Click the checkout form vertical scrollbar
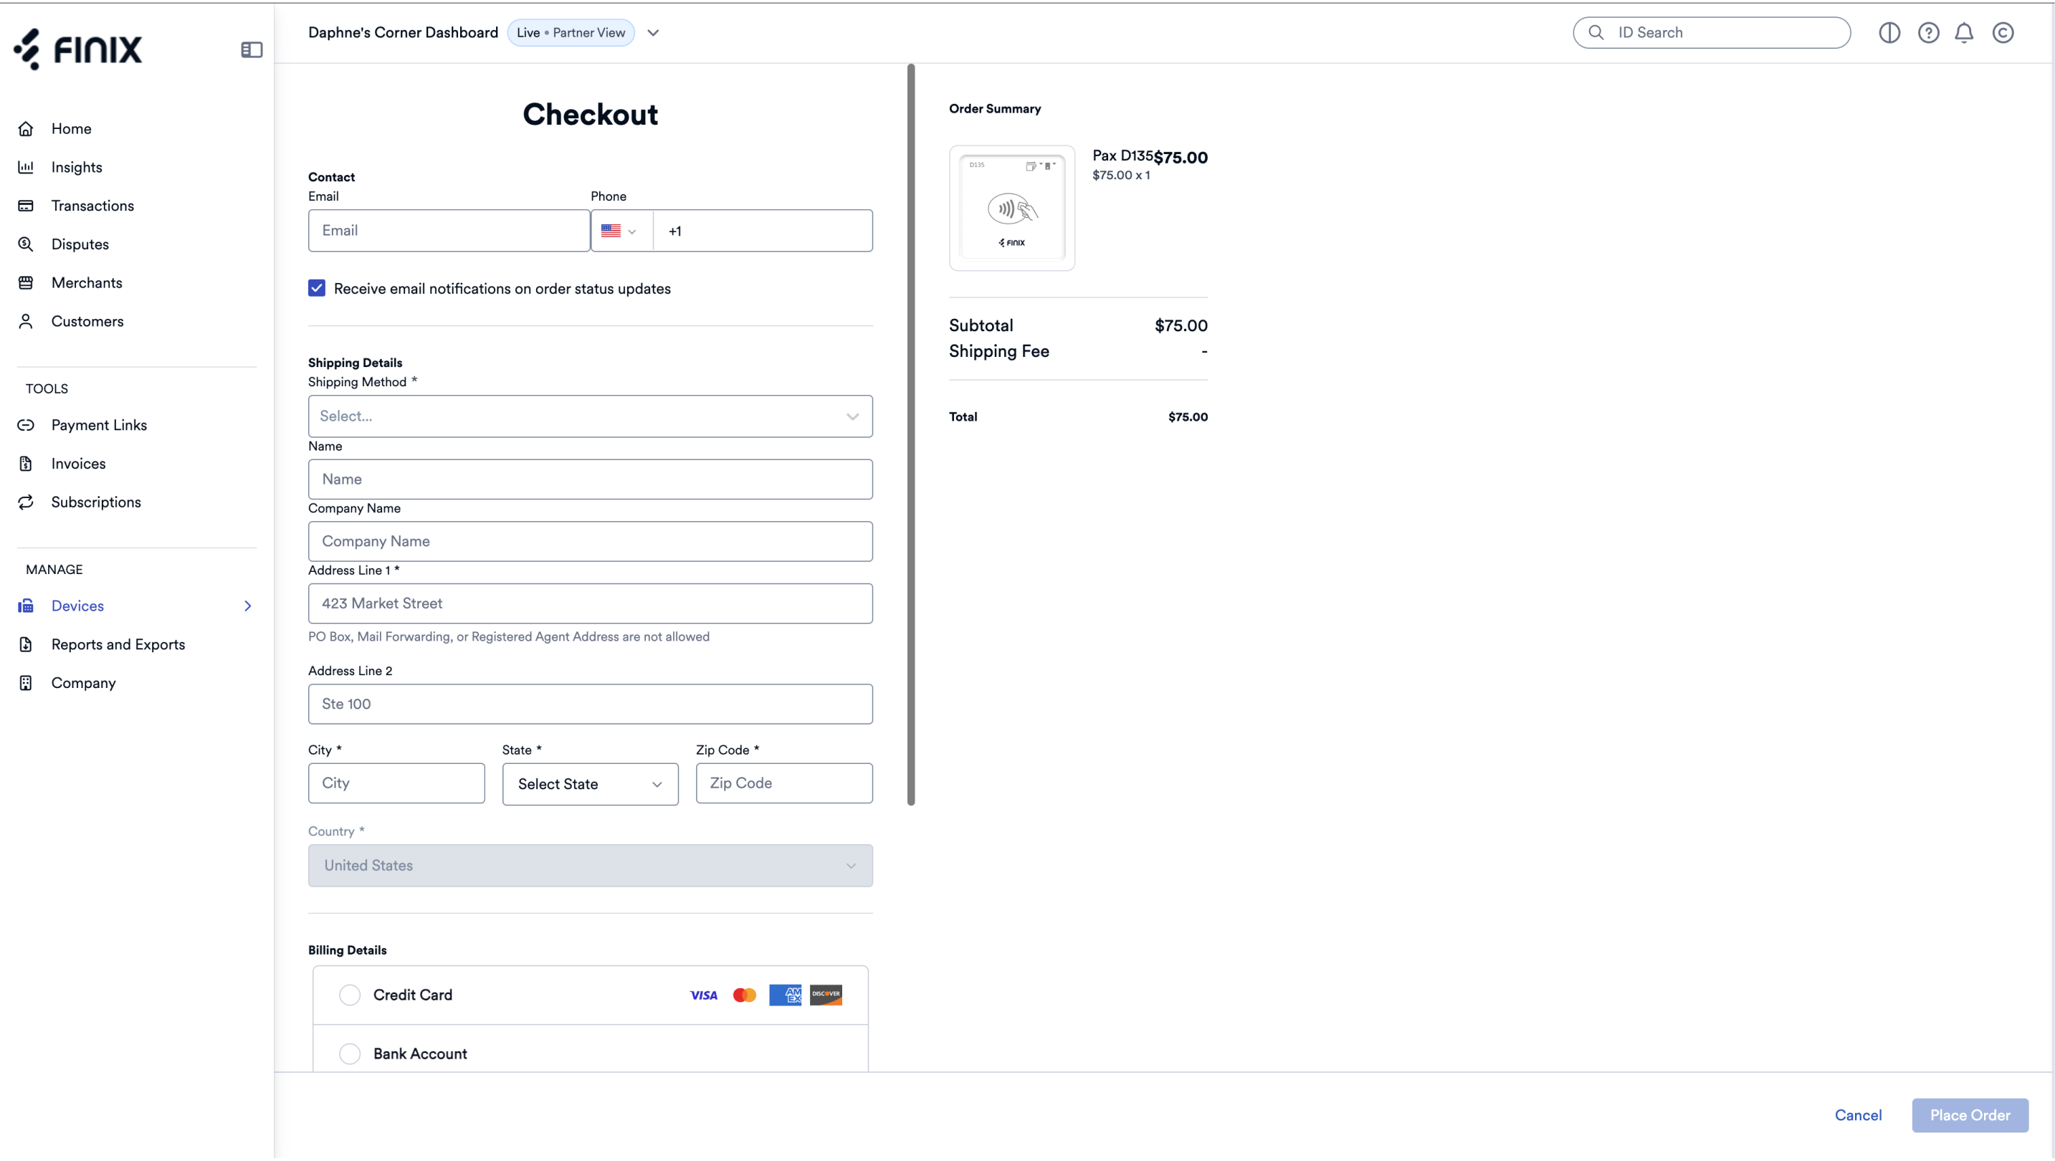The height and width of the screenshot is (1161, 2055). tap(911, 434)
